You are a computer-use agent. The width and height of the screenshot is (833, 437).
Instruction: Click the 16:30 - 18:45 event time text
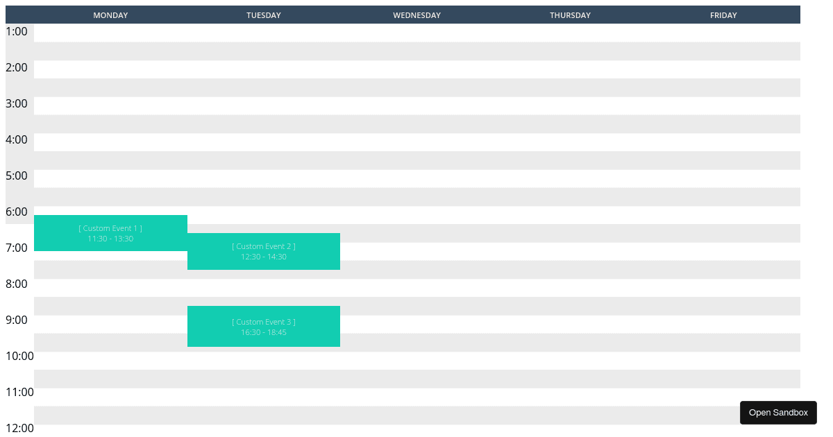click(264, 332)
